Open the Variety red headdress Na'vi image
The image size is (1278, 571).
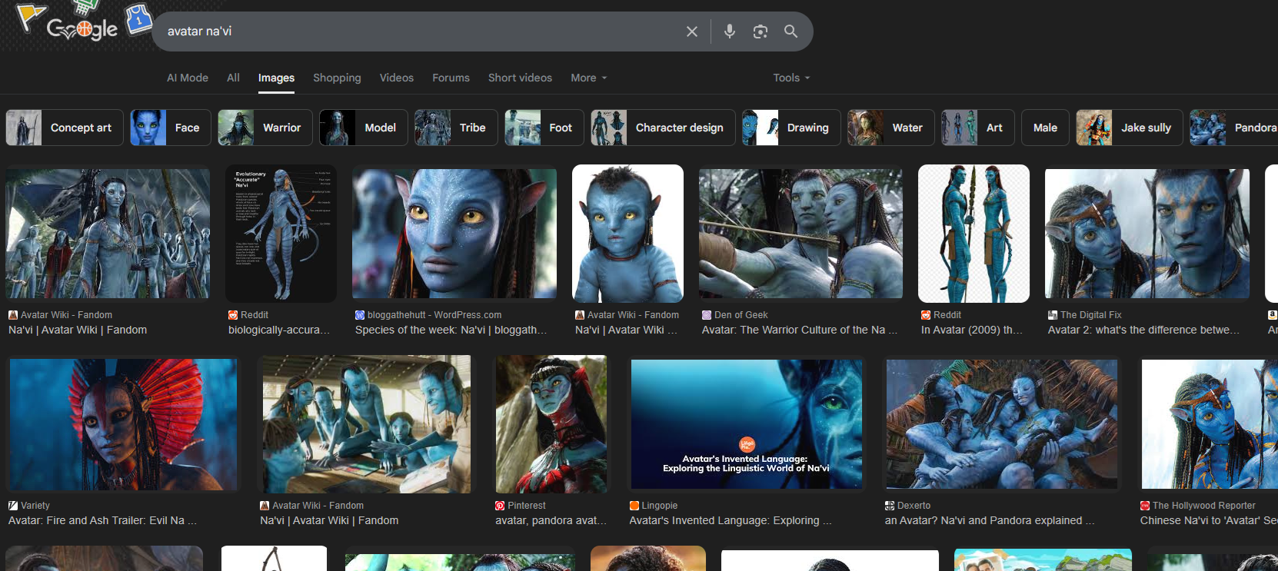pos(123,424)
